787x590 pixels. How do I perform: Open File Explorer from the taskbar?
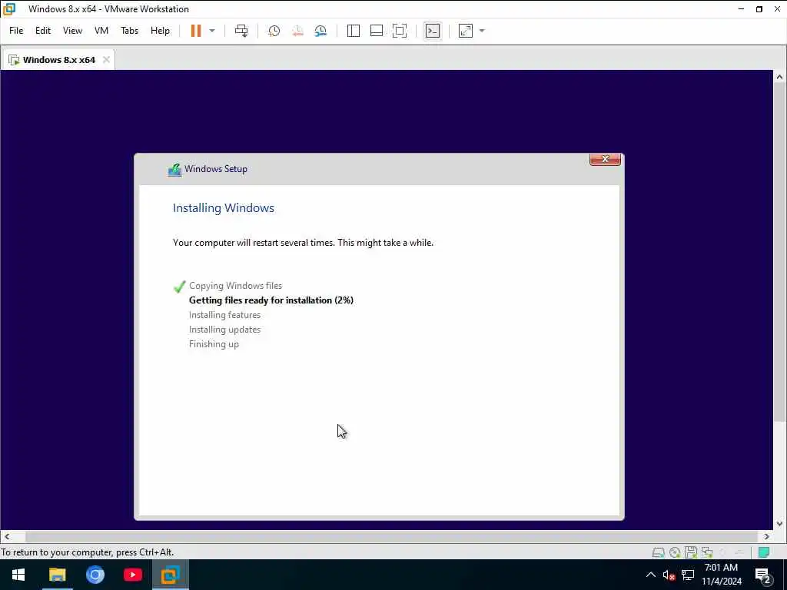point(57,575)
